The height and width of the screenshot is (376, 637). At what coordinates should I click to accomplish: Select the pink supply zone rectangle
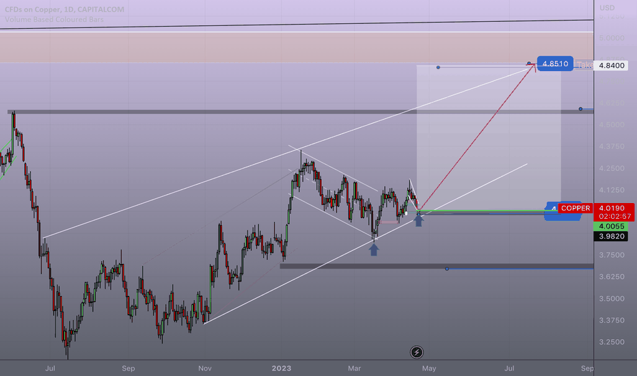coord(297,47)
